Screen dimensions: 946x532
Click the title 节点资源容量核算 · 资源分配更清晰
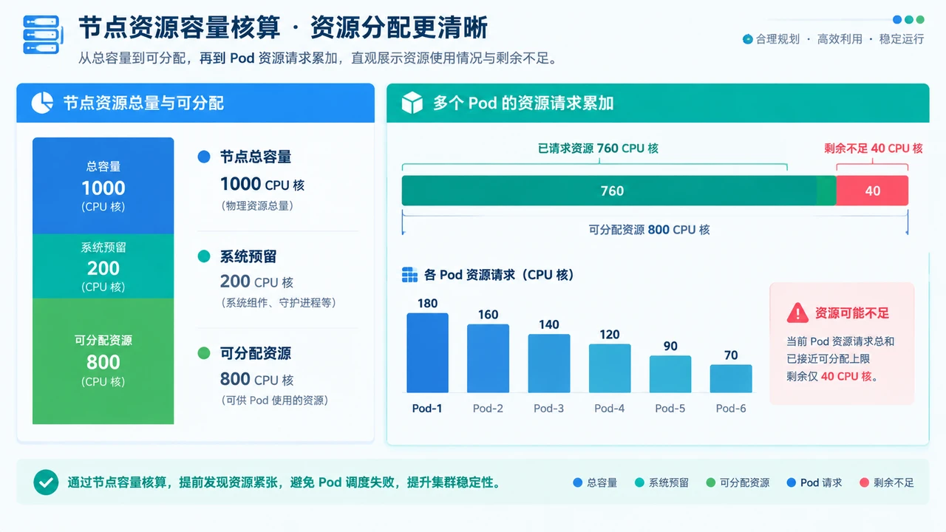point(283,28)
